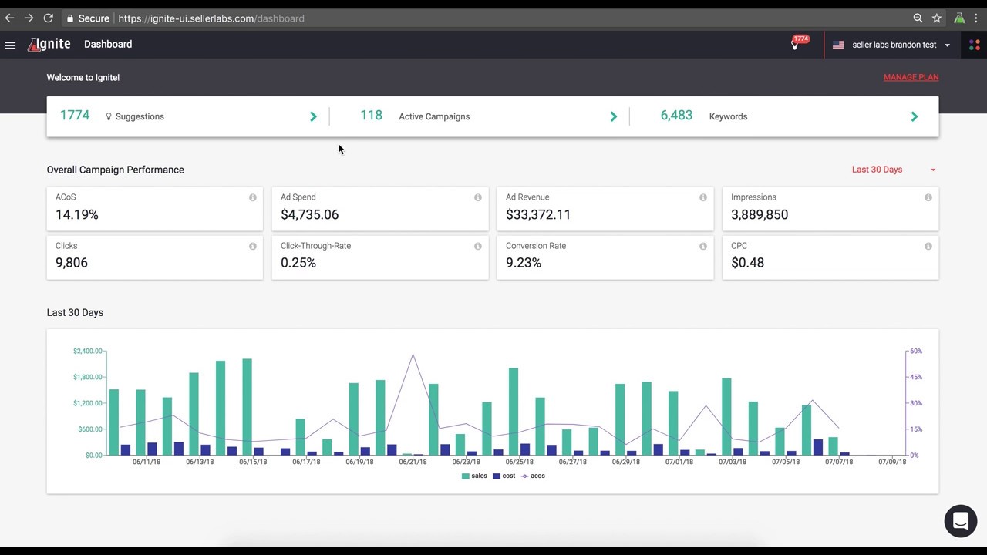Click the green flask extension icon
Image resolution: width=987 pixels, height=555 pixels.
coord(959,18)
